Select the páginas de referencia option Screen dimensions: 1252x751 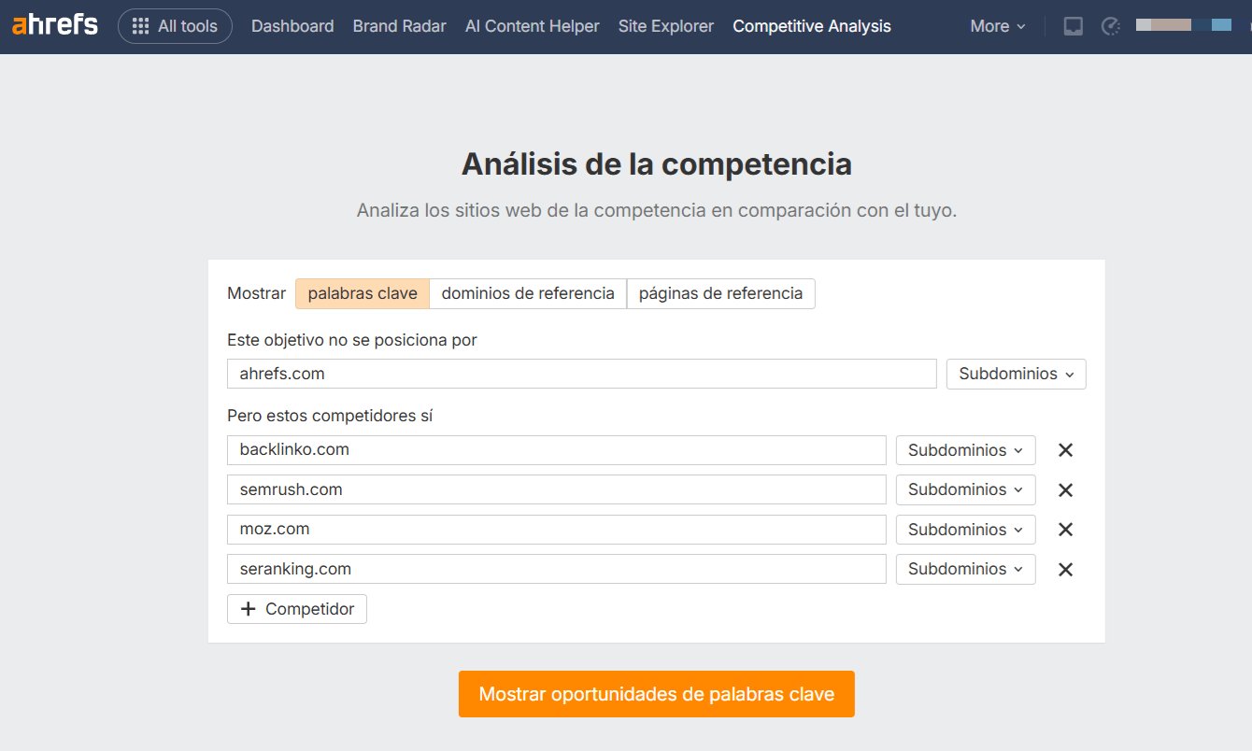[x=720, y=293]
